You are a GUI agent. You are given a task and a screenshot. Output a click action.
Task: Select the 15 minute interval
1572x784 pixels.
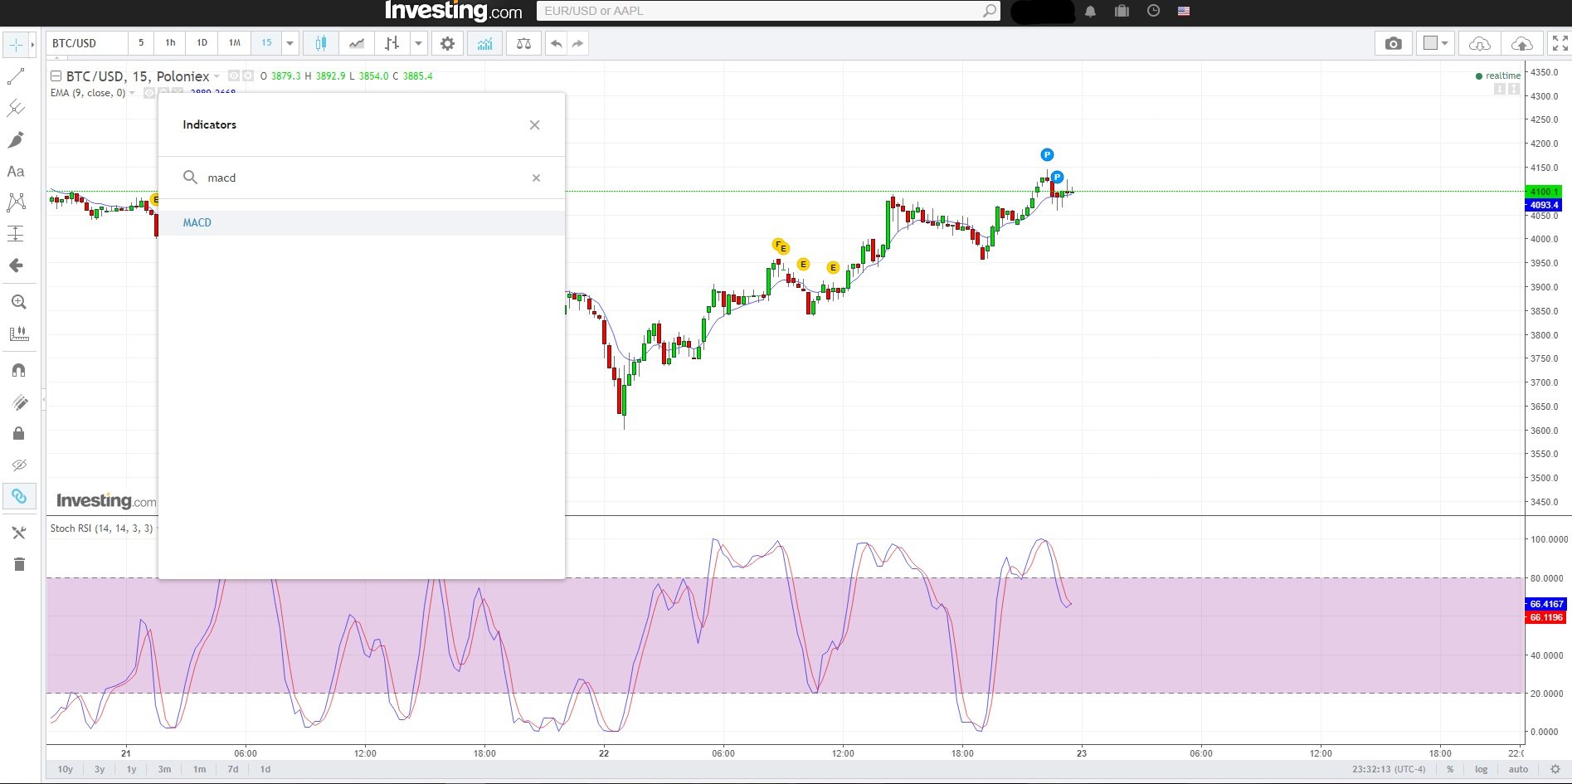266,43
